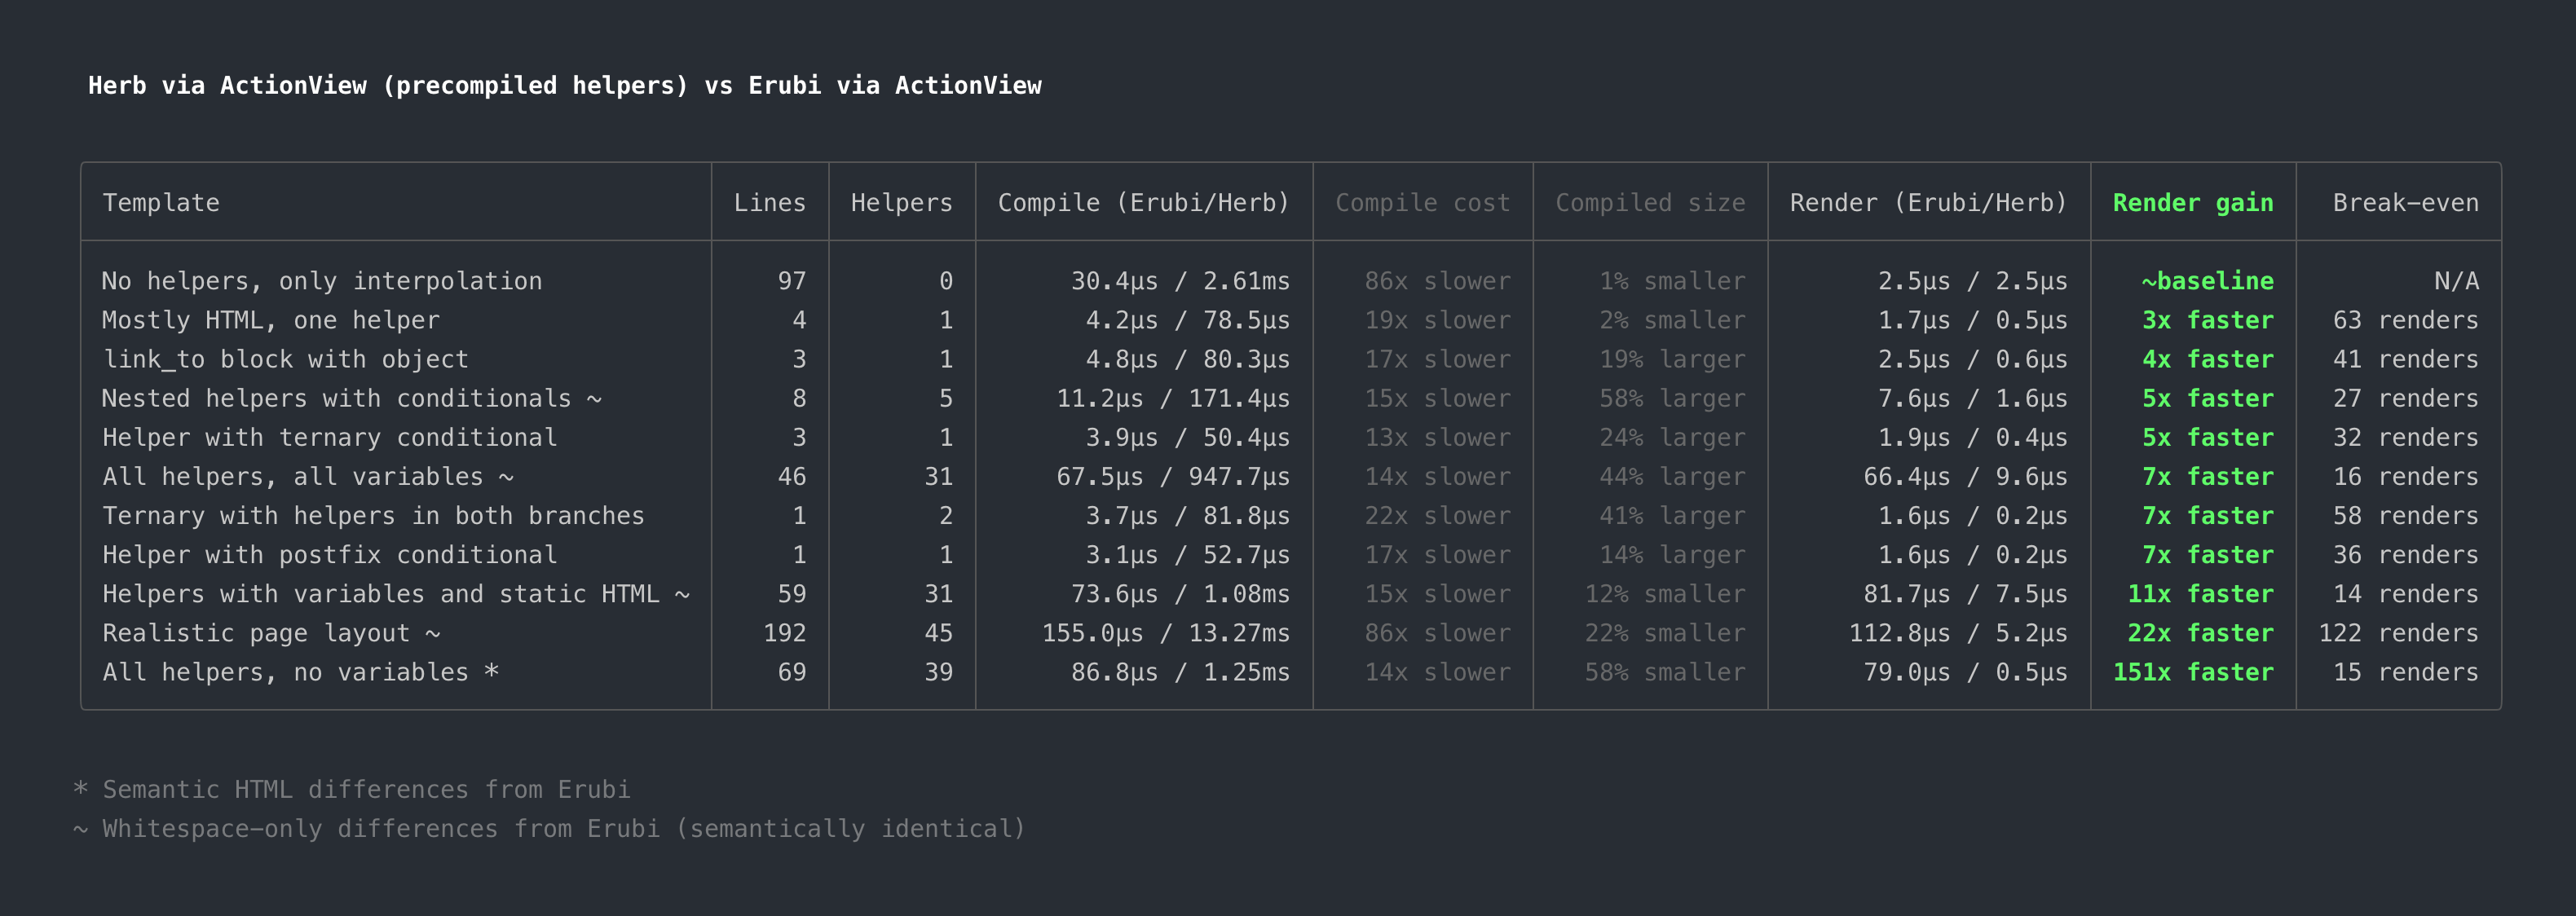Click the '15 renders' break-even cell
Viewport: 2576px width, 916px height.
pos(2405,671)
